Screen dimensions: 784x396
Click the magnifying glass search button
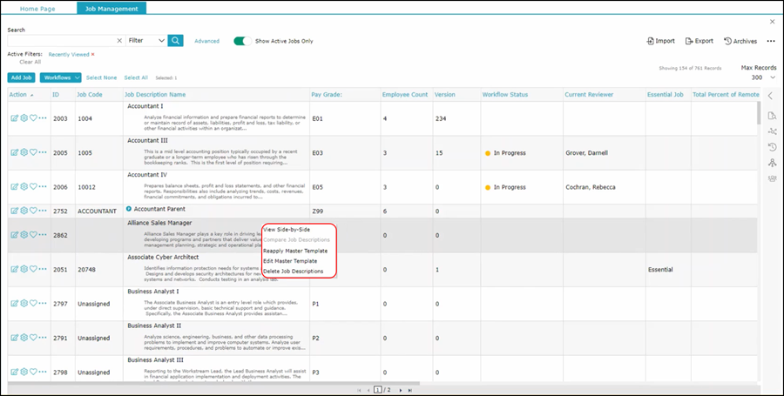pyautogui.click(x=176, y=40)
